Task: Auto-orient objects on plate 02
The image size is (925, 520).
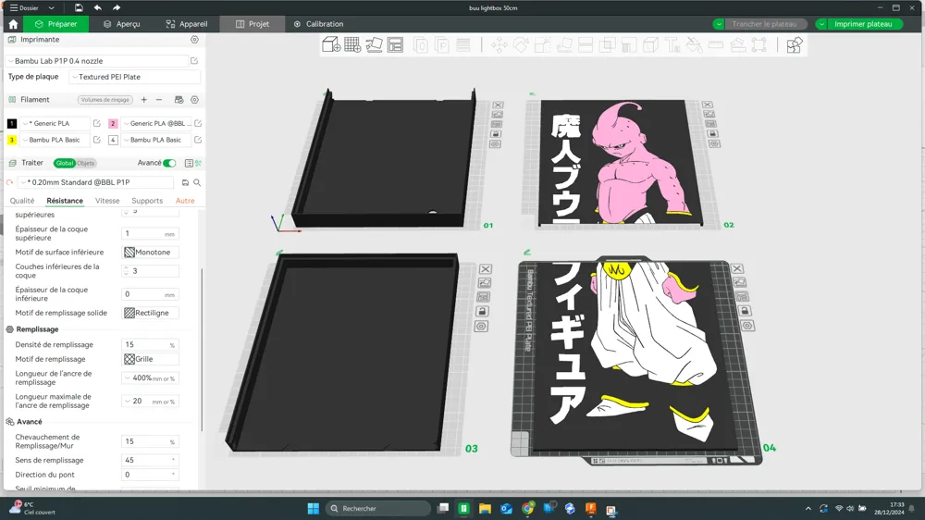Action: (709, 114)
